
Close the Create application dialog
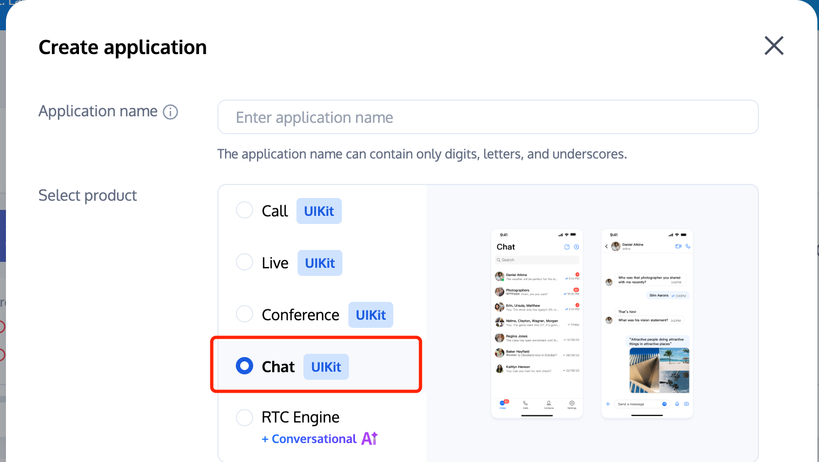click(774, 46)
